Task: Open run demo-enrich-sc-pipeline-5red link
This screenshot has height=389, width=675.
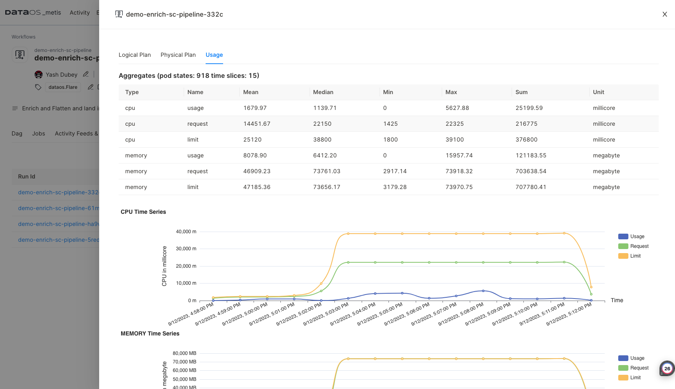Action: [x=59, y=240]
